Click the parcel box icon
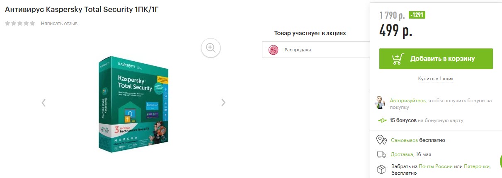This screenshot has width=502, height=178. 381,169
